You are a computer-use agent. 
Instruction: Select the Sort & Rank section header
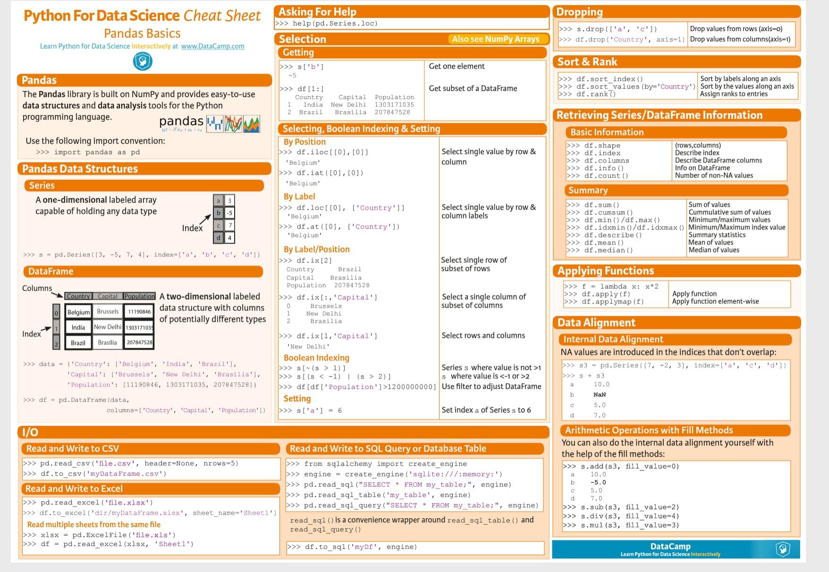(x=587, y=62)
